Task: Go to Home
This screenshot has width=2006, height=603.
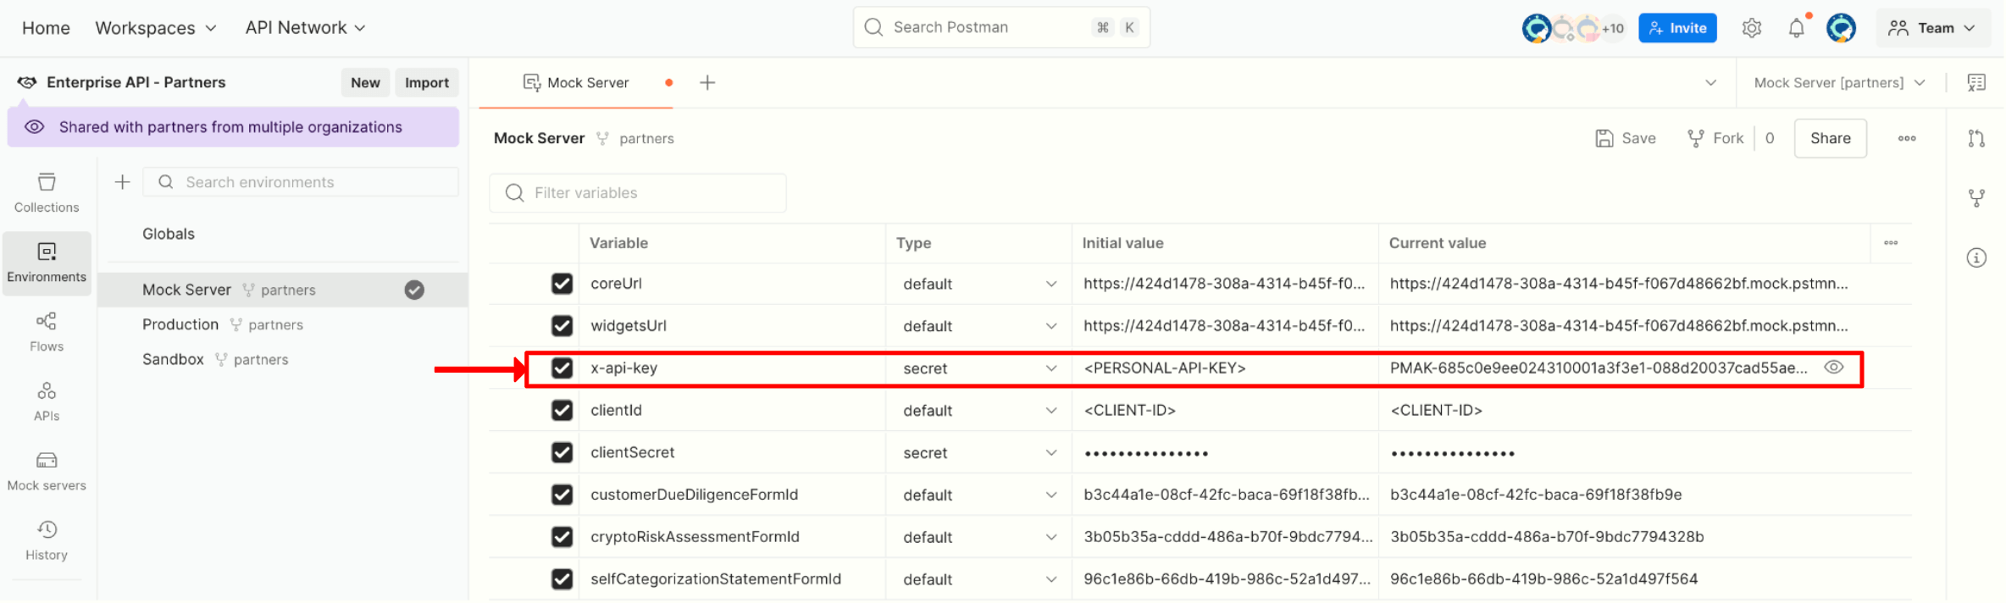Action: tap(46, 28)
